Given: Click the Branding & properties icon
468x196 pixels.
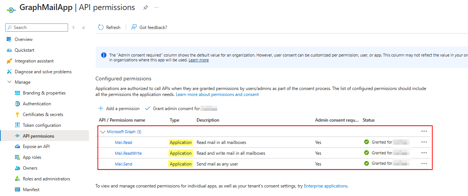Looking at the screenshot, I should (17, 93).
